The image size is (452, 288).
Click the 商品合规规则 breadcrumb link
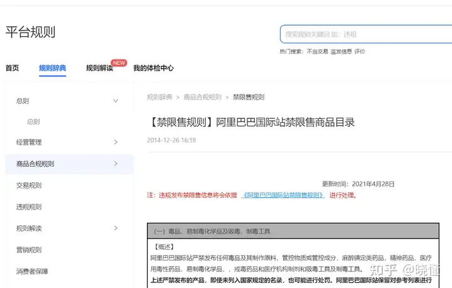[x=202, y=97]
